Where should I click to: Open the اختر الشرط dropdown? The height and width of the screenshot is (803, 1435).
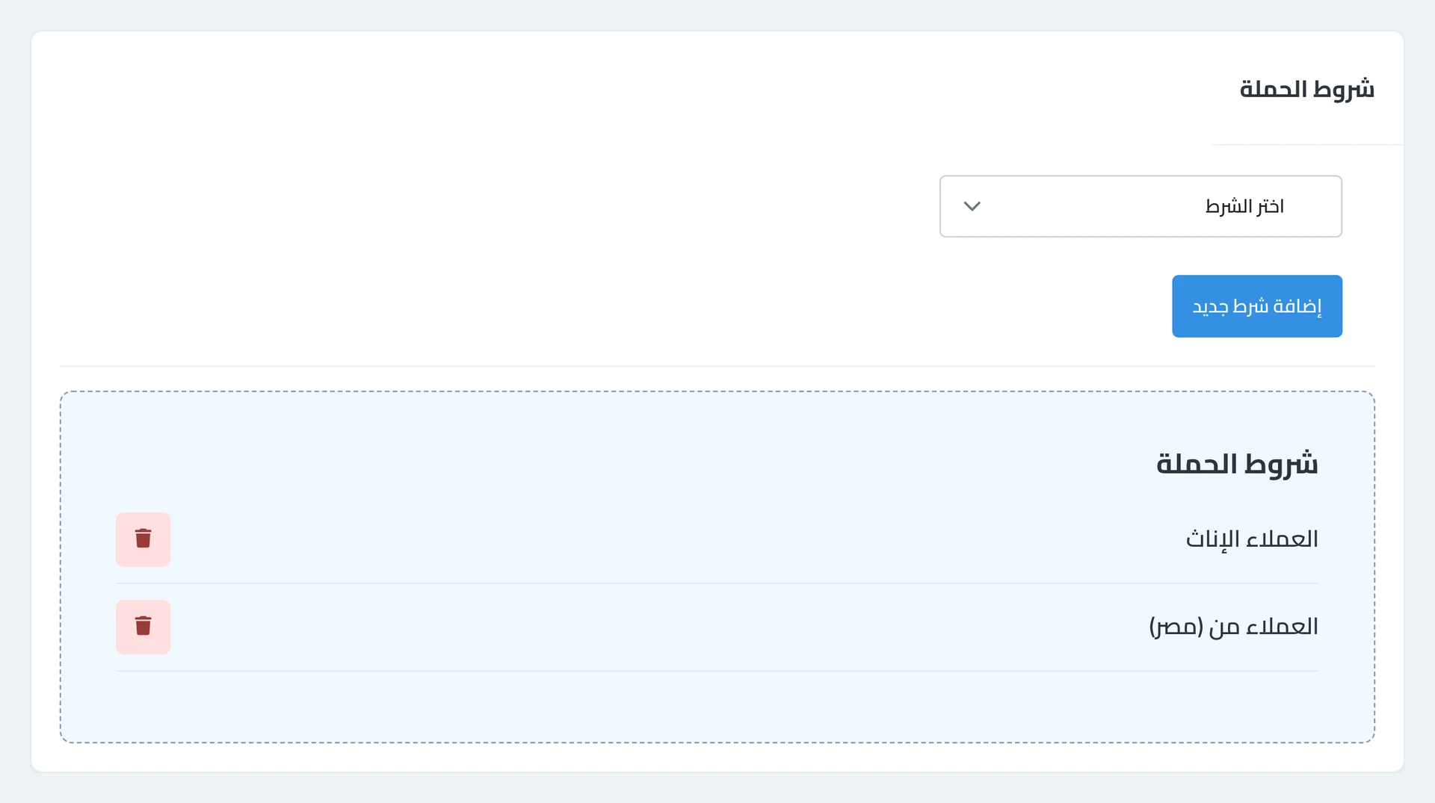tap(1141, 206)
